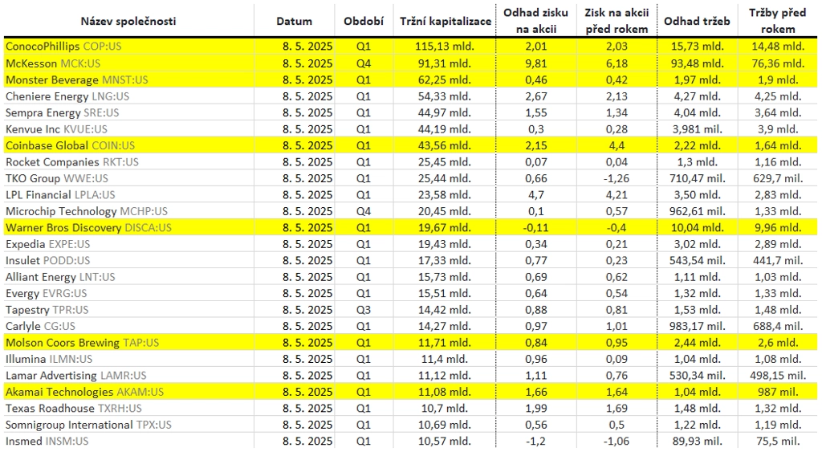The height and width of the screenshot is (452, 822).
Task: Click ConocoPhillips date cell '8. 5. 2025'
Action: click(307, 47)
